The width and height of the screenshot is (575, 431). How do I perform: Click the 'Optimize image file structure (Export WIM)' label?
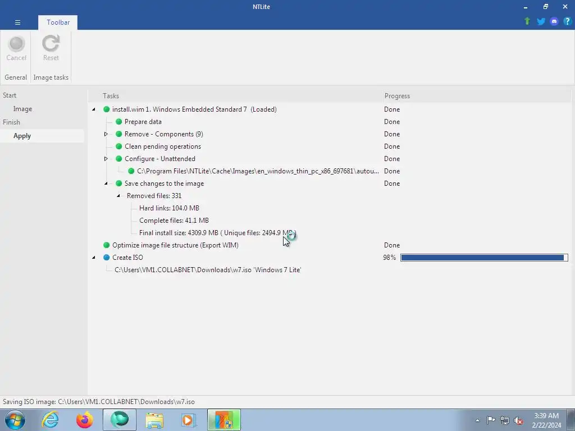point(175,245)
